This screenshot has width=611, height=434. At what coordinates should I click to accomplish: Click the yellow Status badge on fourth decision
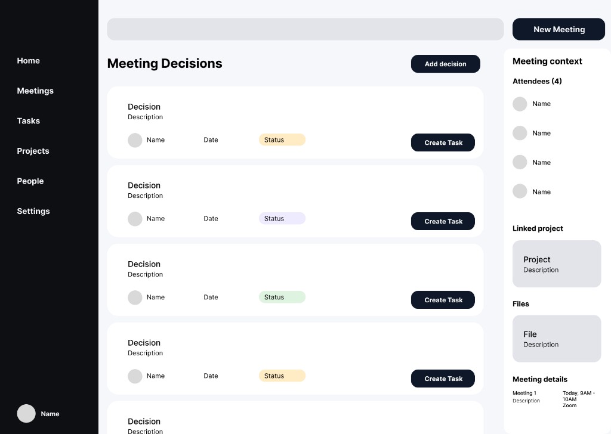[x=282, y=376]
